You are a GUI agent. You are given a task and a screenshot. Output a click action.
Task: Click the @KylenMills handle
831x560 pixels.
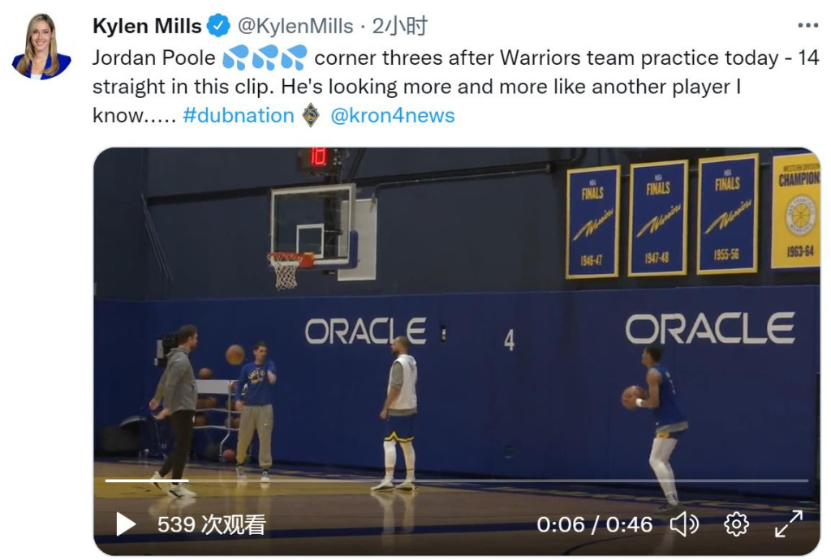tap(294, 26)
